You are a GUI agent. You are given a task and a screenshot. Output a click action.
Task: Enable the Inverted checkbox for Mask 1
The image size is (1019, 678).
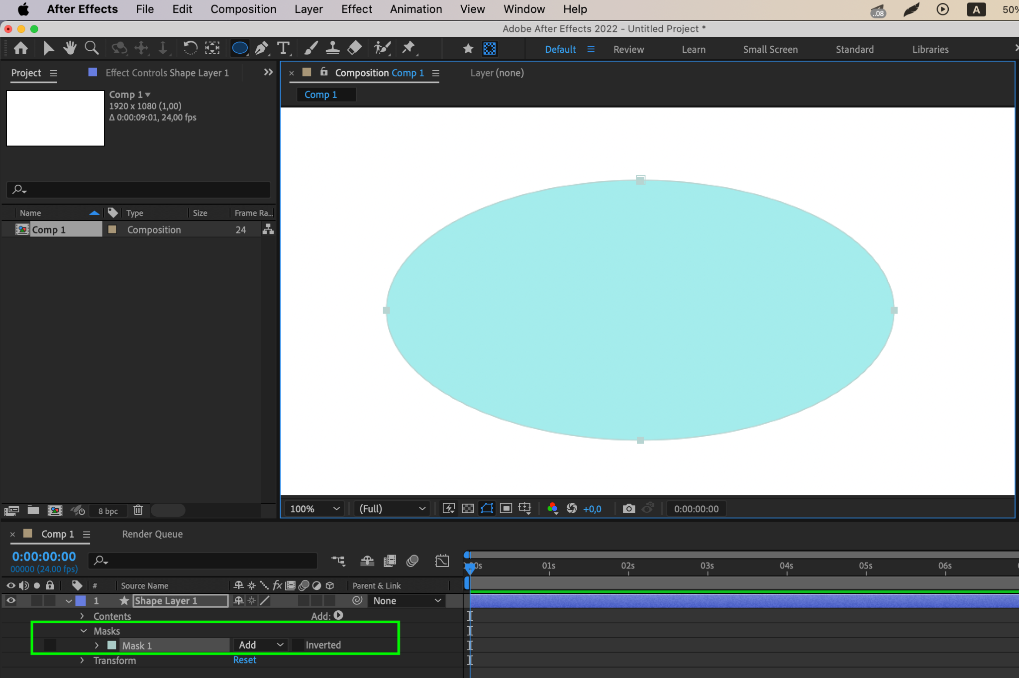298,645
